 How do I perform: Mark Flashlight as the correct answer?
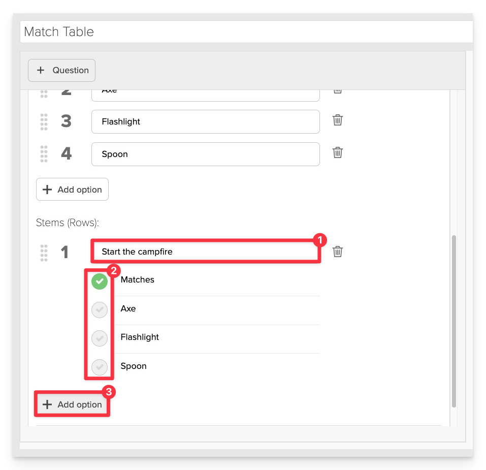pyautogui.click(x=100, y=338)
